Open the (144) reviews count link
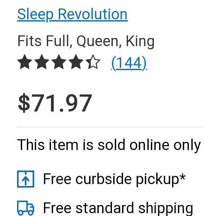204x216 pixels. point(129,63)
